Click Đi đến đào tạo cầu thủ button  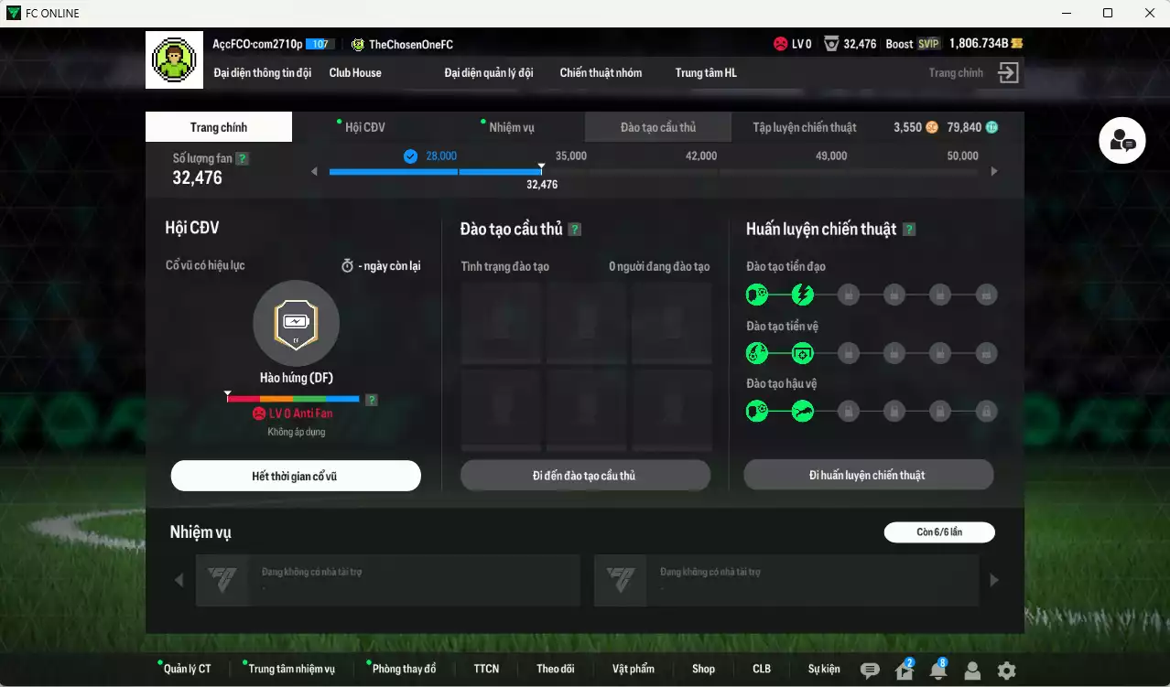(584, 476)
